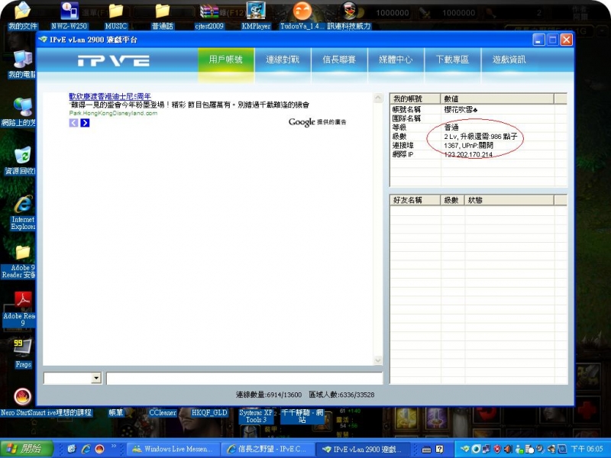The width and height of the screenshot is (611, 458).
Task: Click the IPvE vLan 2900 taskbar button
Action: [x=362, y=449]
